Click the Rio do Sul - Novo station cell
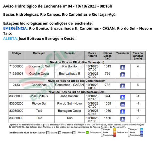 click(x=70, y=105)
